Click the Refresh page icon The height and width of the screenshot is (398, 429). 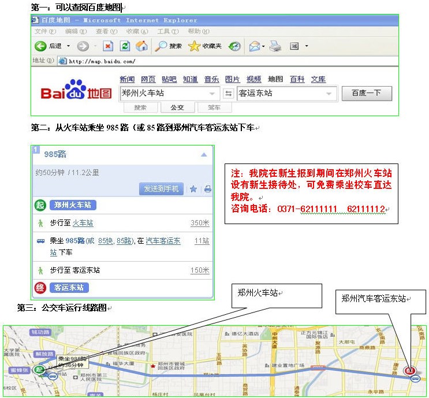[125, 46]
